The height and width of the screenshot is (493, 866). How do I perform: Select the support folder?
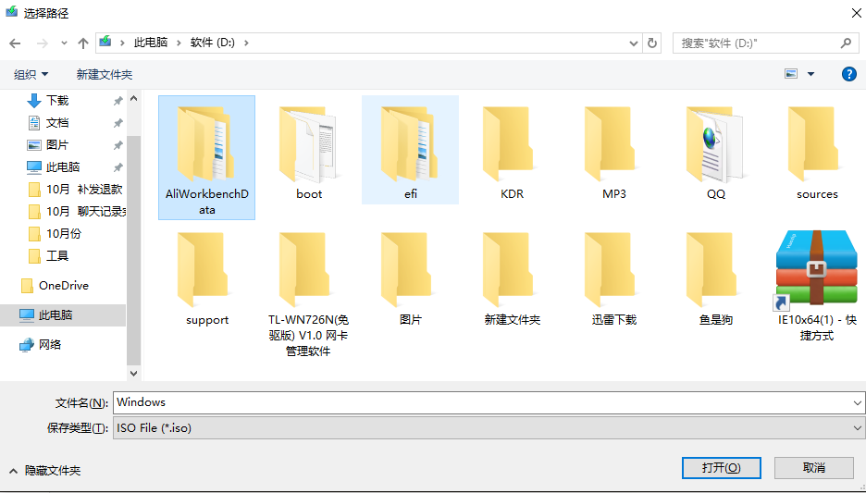click(x=206, y=276)
